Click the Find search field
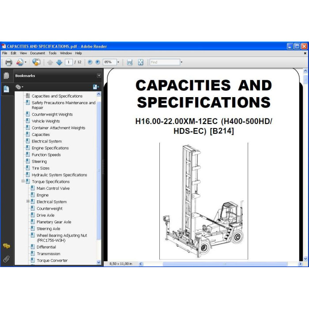 [165, 62]
